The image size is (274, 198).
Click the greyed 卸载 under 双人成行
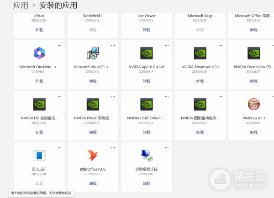pos(39,183)
